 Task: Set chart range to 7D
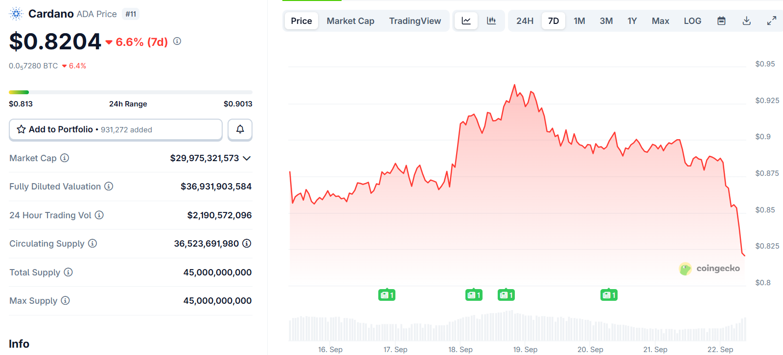click(x=553, y=21)
